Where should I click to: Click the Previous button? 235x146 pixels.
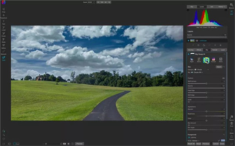[206, 144]
